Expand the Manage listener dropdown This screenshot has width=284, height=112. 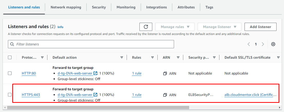(219, 27)
